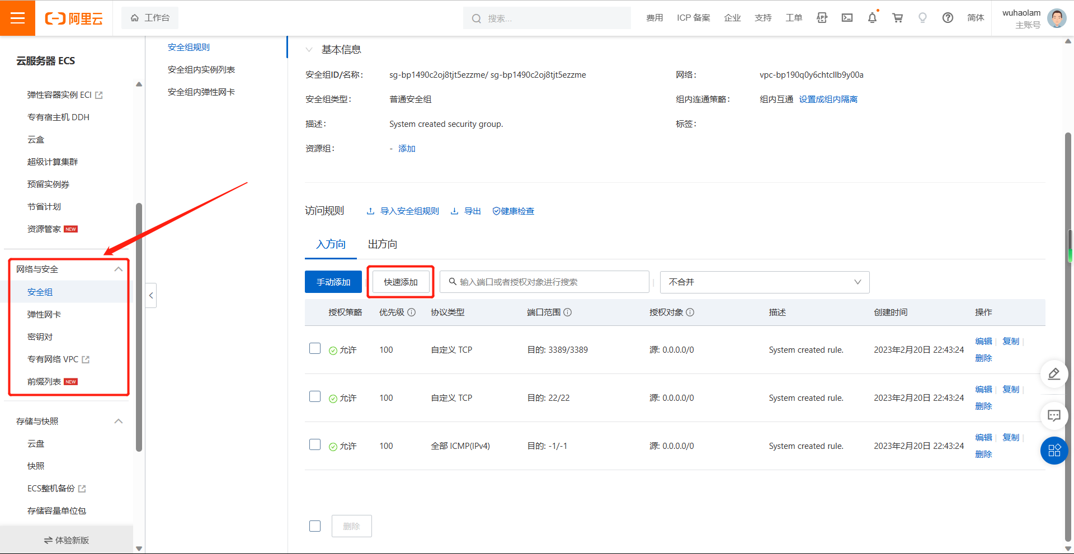Image resolution: width=1074 pixels, height=554 pixels.
Task: Click the Alibaba Cloud logo
Action: pyautogui.click(x=74, y=18)
